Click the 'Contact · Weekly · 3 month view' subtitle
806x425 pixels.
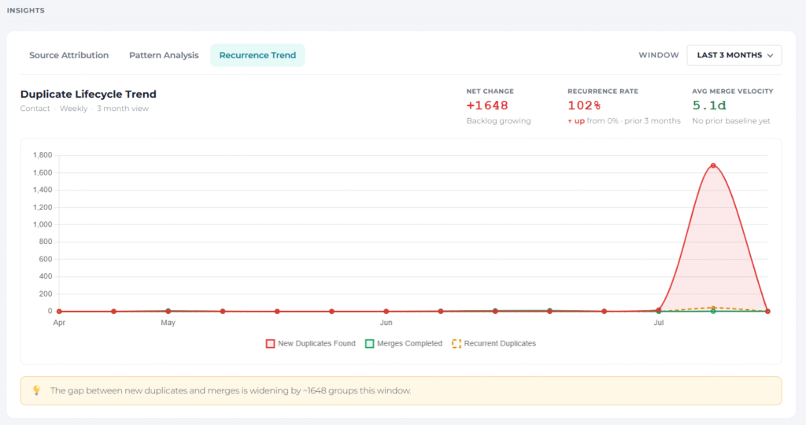[x=84, y=109]
